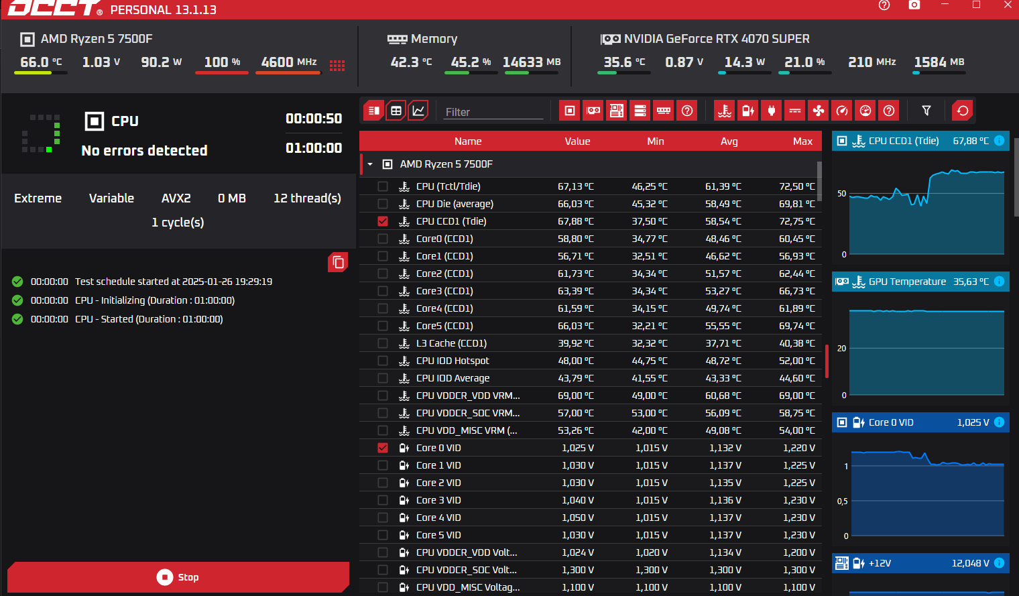Tick the L3 Cache (CCD1) checkbox
The image size is (1019, 596).
pyautogui.click(x=383, y=343)
